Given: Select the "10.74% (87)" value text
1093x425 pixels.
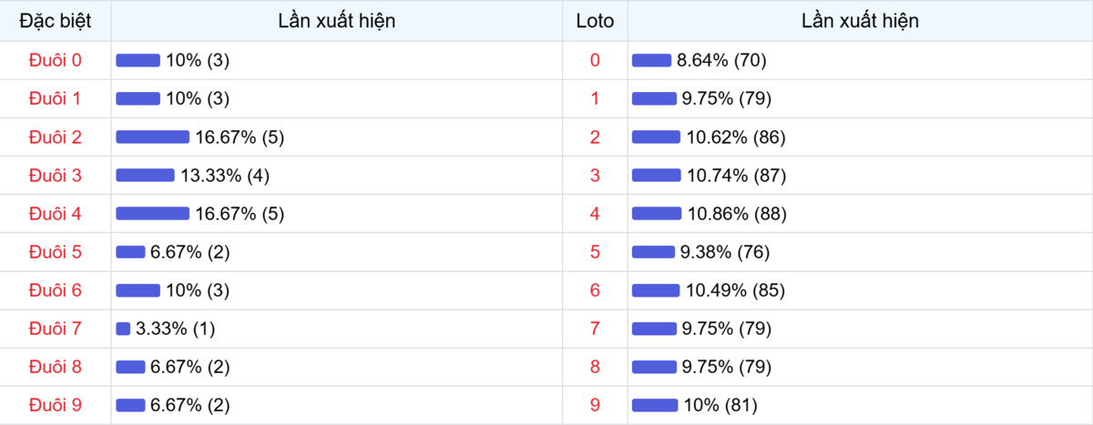Looking at the screenshot, I should (x=736, y=176).
